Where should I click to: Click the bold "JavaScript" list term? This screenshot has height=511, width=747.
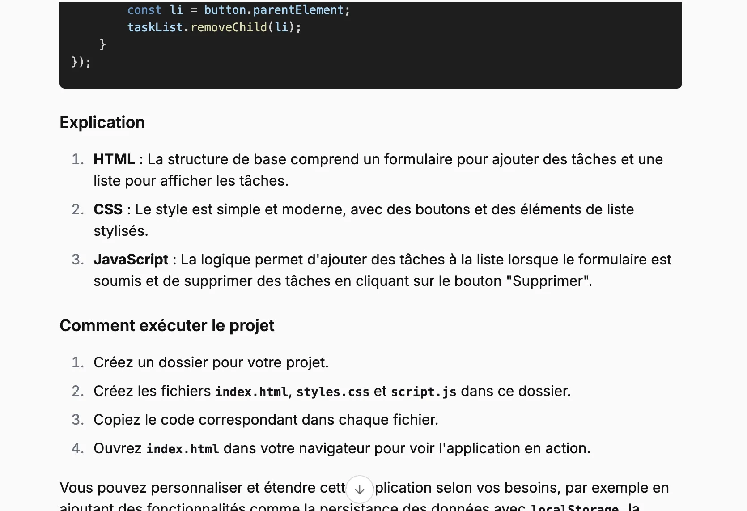pos(131,260)
